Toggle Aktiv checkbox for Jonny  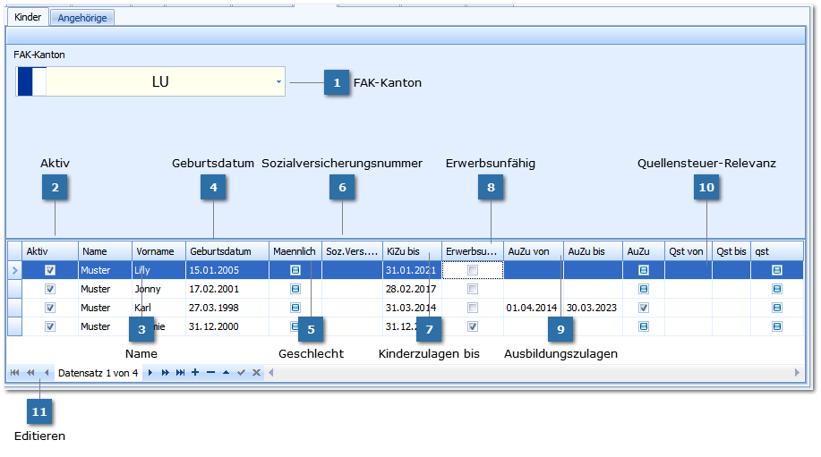(50, 289)
